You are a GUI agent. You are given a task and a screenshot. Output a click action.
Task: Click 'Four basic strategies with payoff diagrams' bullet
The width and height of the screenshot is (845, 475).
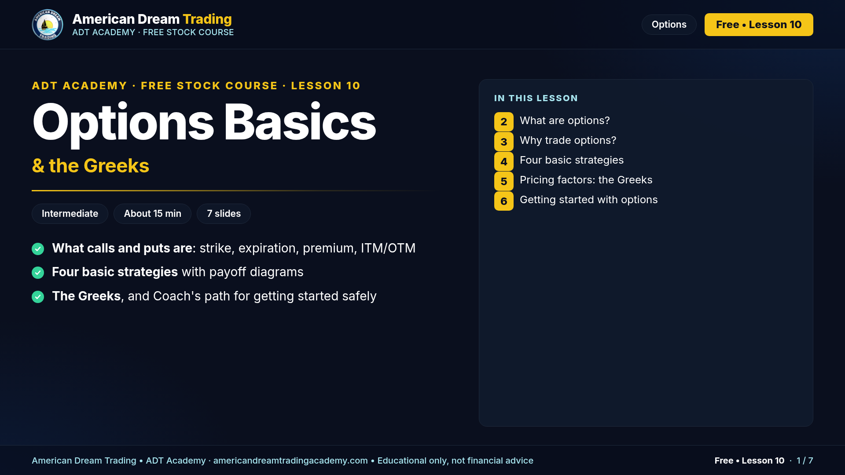pos(177,272)
